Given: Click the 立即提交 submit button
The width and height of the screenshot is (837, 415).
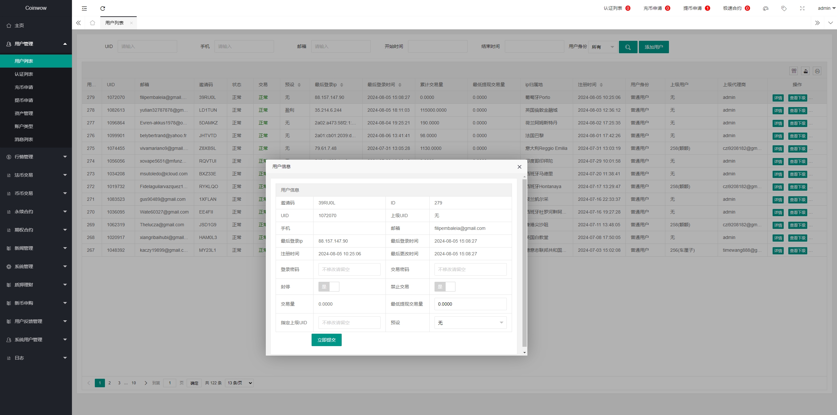Looking at the screenshot, I should (x=326, y=340).
